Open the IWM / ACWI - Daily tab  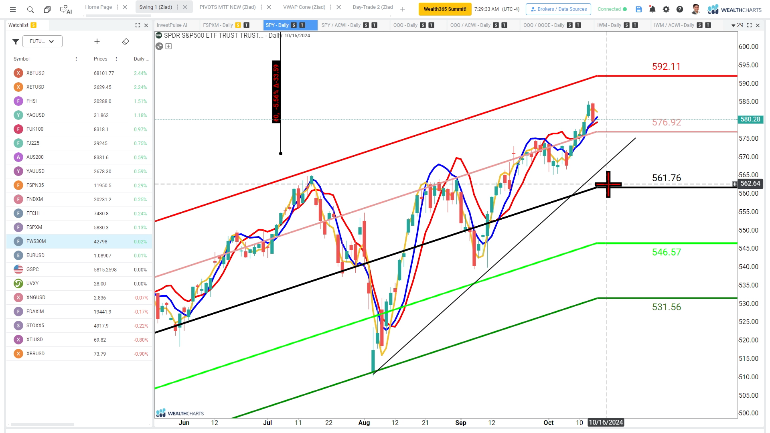(674, 25)
